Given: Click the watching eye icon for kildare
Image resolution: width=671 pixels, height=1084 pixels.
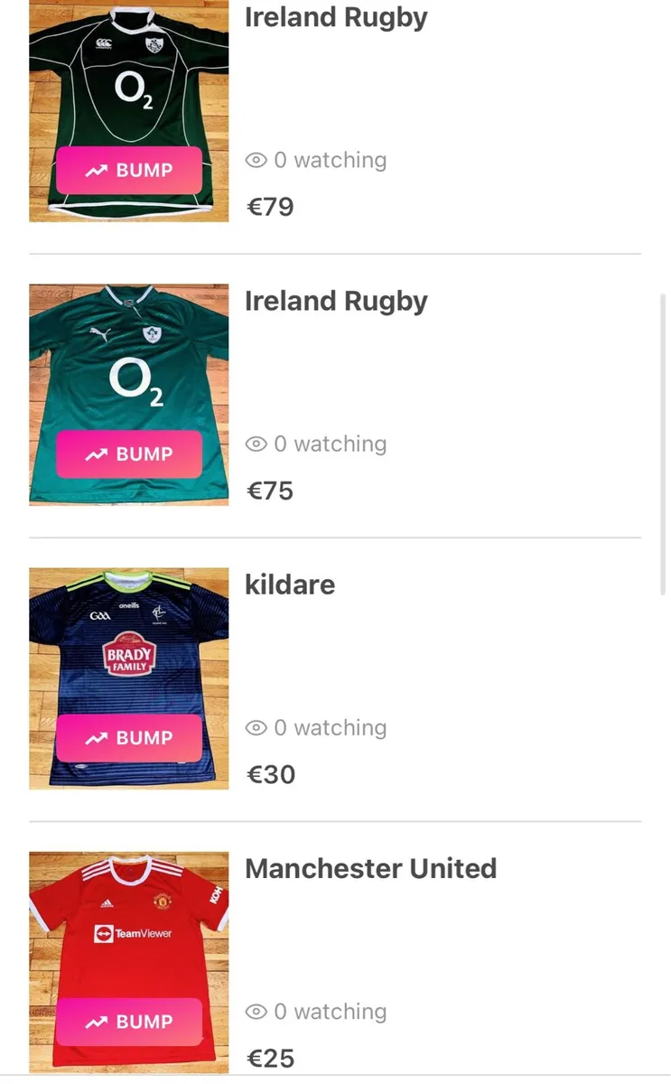Looking at the screenshot, I should point(256,728).
